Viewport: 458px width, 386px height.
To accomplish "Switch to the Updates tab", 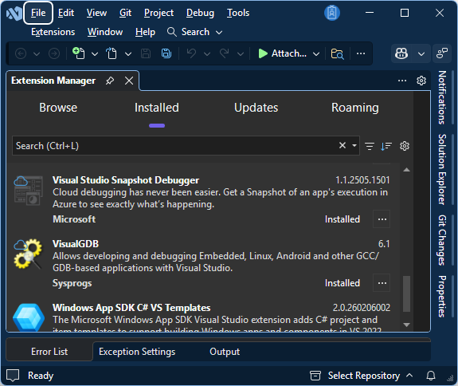I will pos(256,108).
